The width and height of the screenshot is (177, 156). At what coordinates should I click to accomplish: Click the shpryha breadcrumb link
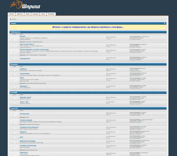point(14,19)
